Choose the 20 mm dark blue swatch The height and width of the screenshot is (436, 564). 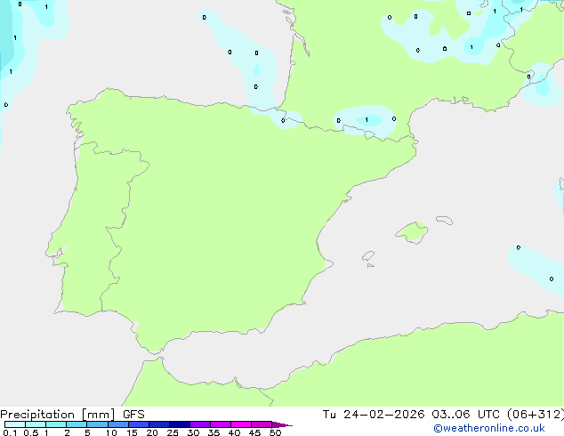pos(159,424)
